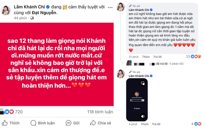The image size is (205, 128).
Task: Play the TikTok video attachment
Action: click(x=137, y=100)
